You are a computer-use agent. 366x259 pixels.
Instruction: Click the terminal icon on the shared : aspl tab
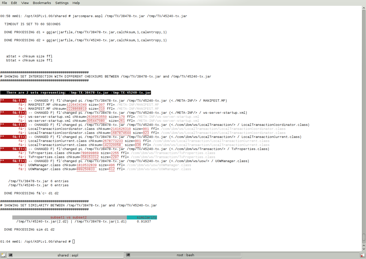11,255
